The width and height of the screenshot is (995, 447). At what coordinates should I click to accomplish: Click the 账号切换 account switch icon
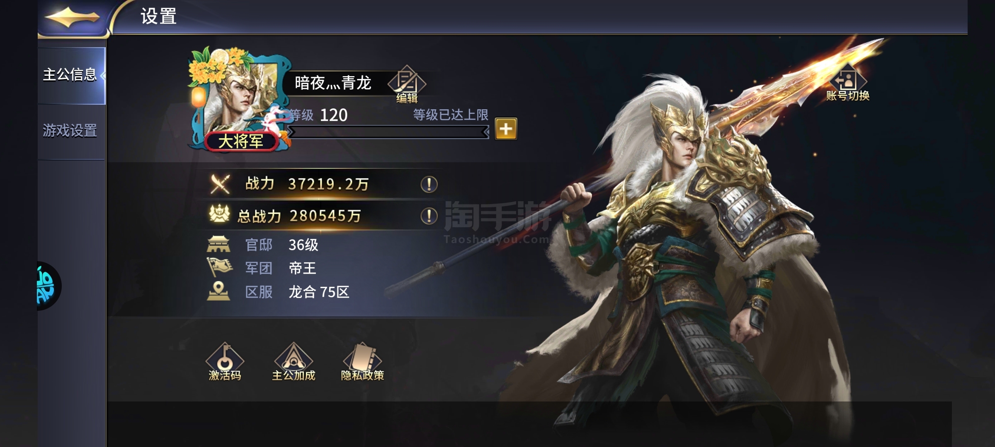[x=848, y=82]
